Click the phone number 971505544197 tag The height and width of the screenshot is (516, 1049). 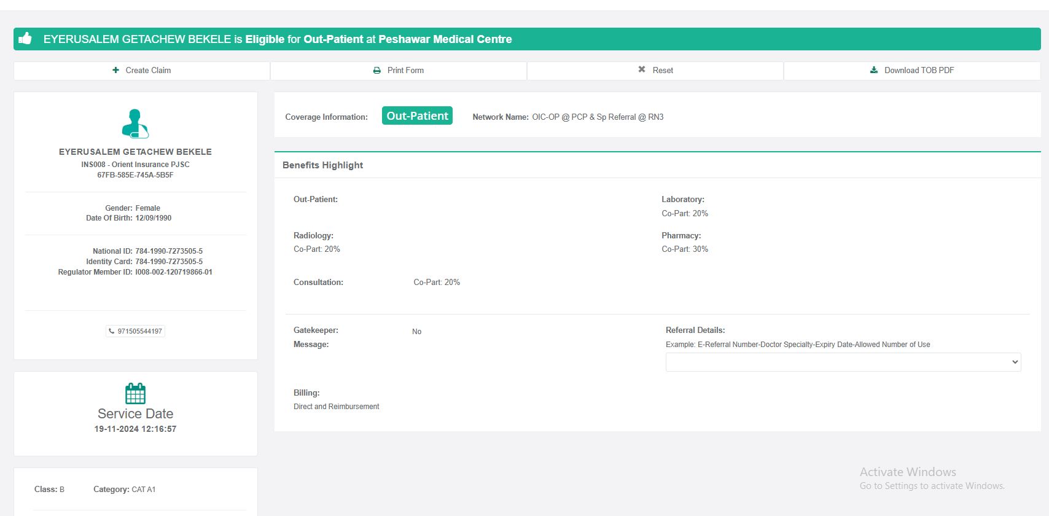pyautogui.click(x=136, y=331)
